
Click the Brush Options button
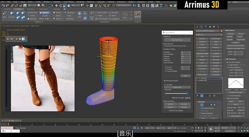click(236, 116)
